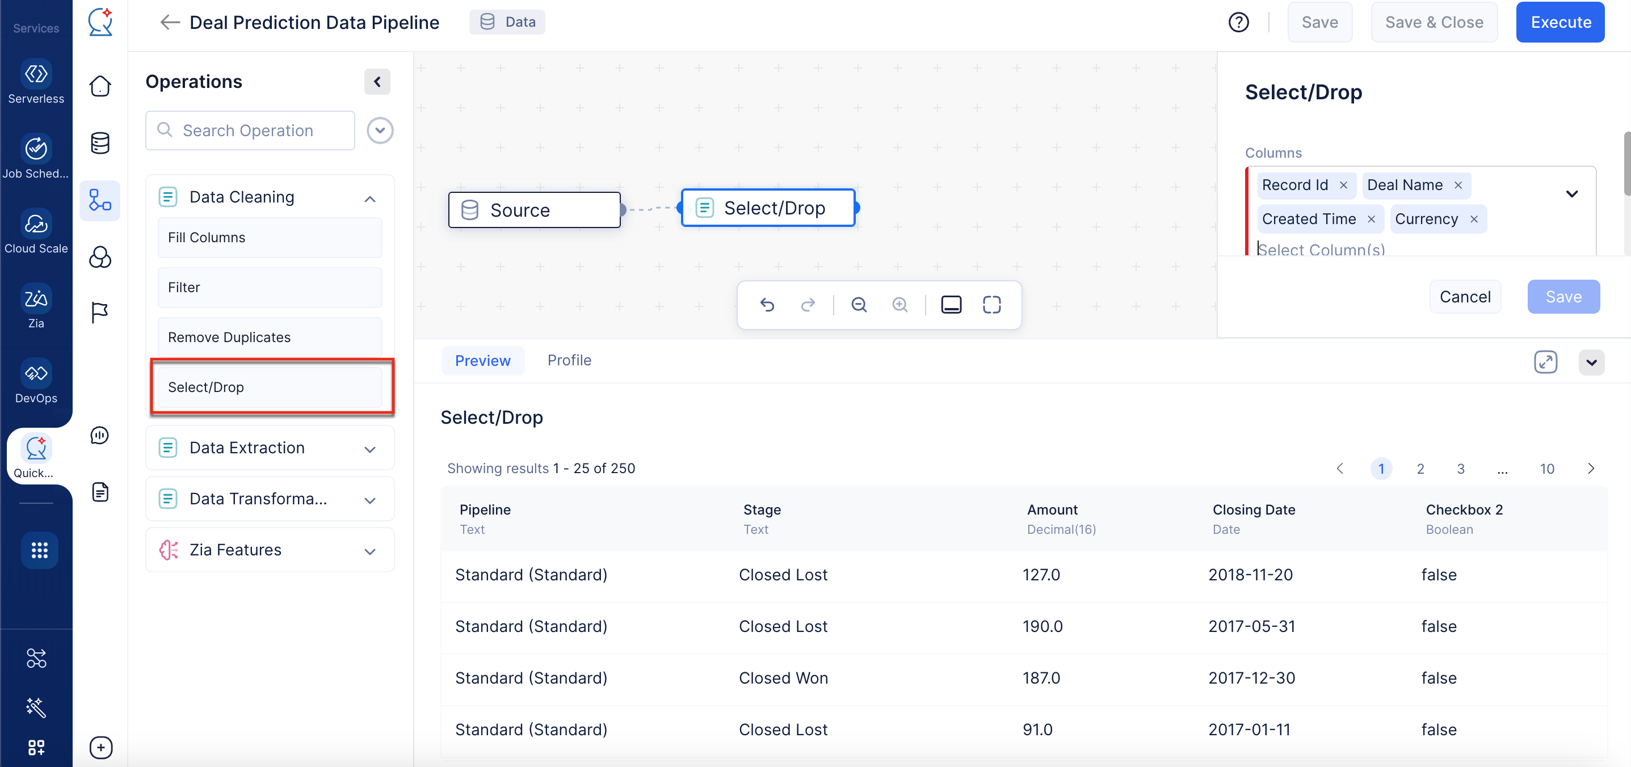1631x767 pixels.
Task: Click the Select/Drop panel scrollbar
Action: (x=1626, y=163)
